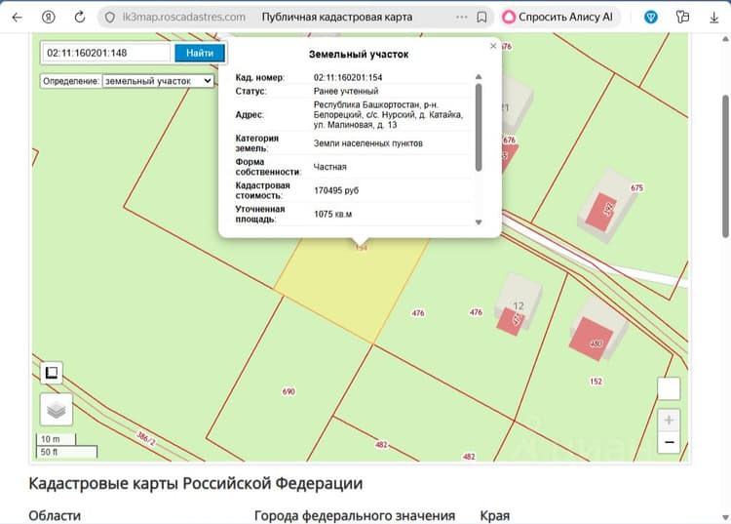
Task: Click road label 386/2
Action: [146, 438]
